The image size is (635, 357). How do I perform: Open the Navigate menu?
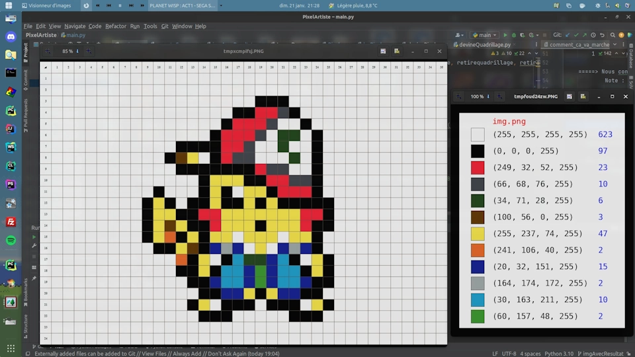tap(75, 26)
